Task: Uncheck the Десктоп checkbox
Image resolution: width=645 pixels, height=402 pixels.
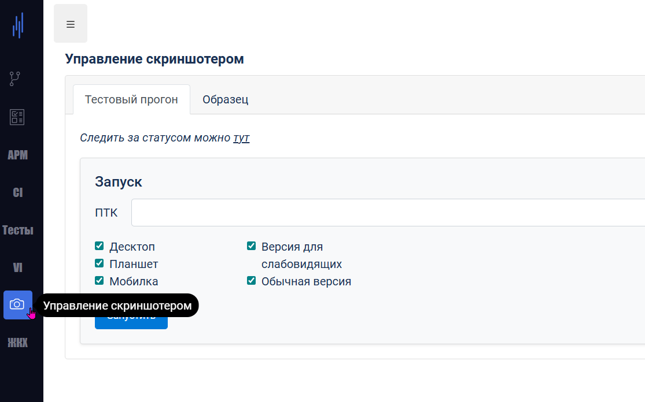Action: click(99, 246)
